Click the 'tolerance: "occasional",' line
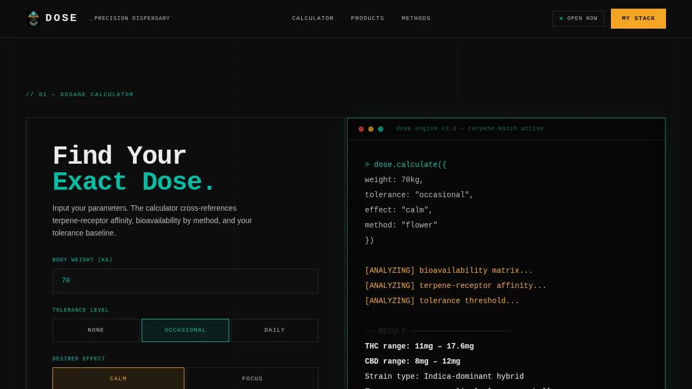Viewport: 692px width, 389px height. coord(419,195)
